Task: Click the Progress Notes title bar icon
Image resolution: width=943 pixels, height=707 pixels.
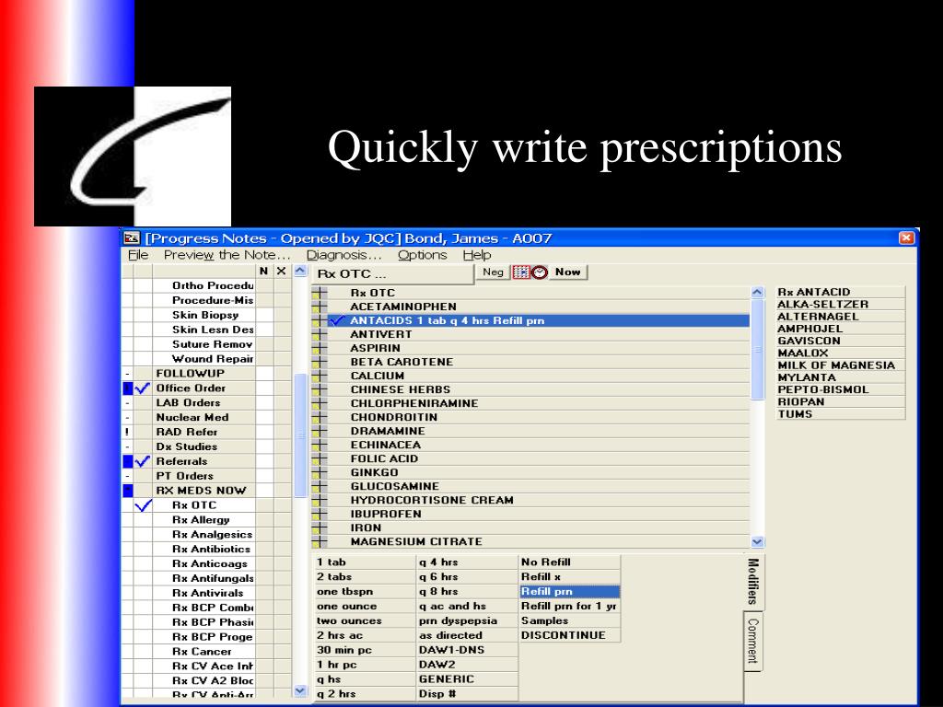Action: point(132,238)
